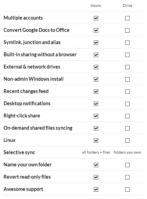Check Drive box for External & network drives

click(127, 67)
